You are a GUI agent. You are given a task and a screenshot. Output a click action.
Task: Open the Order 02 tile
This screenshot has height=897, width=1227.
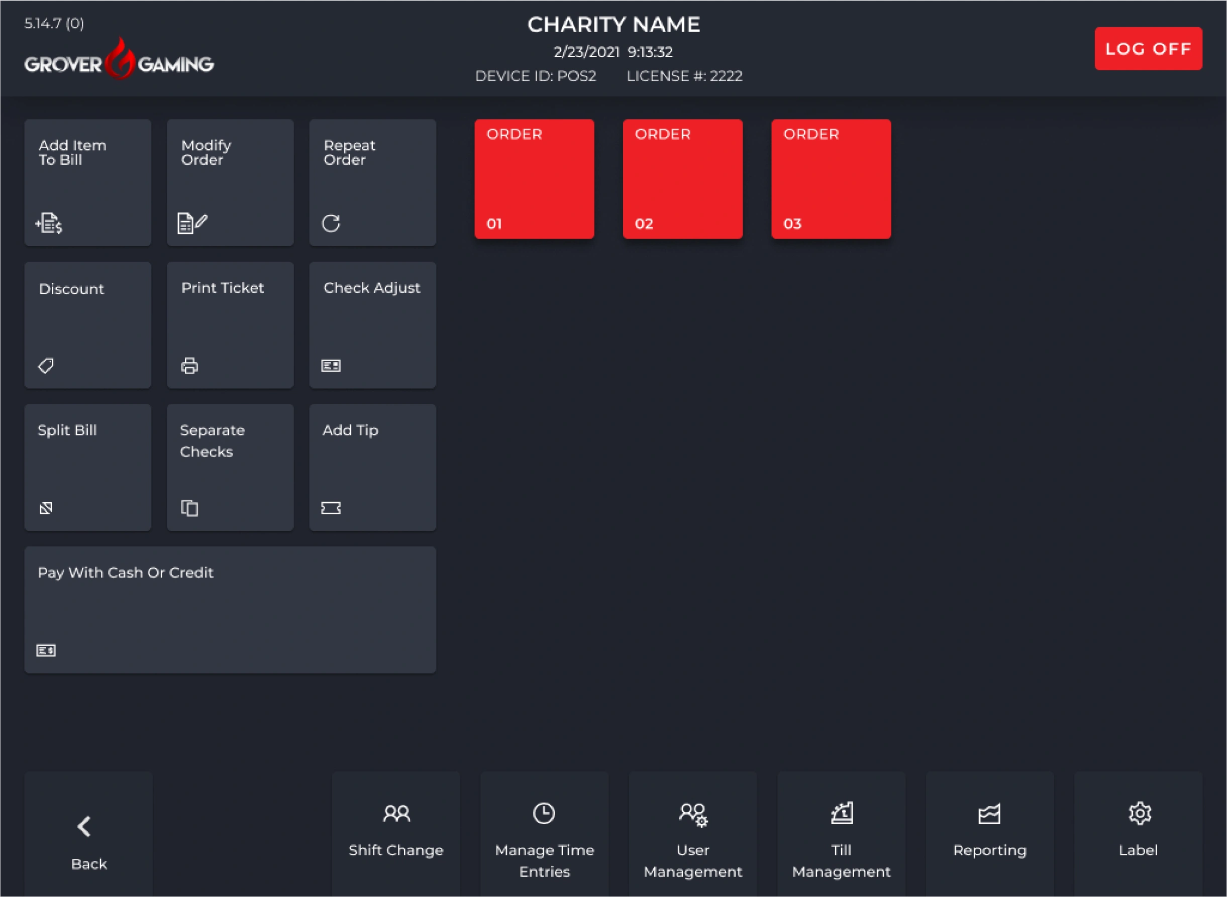[682, 179]
